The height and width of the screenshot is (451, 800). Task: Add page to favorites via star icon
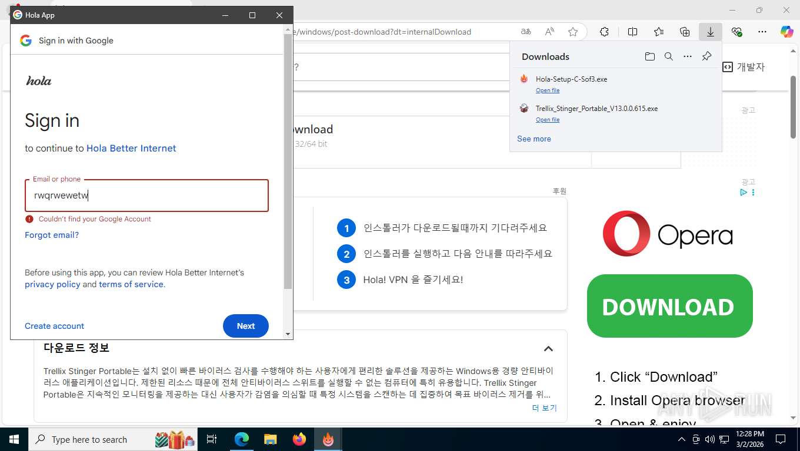point(573,32)
